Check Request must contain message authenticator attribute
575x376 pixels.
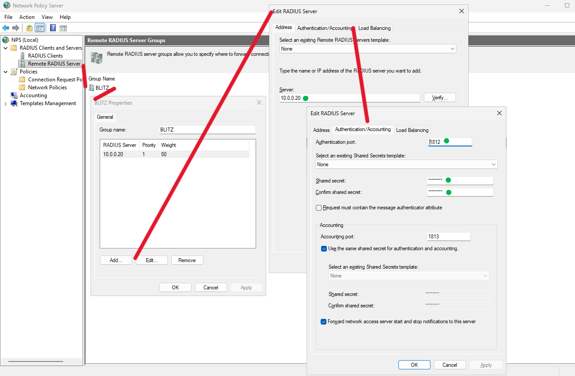[x=319, y=208]
